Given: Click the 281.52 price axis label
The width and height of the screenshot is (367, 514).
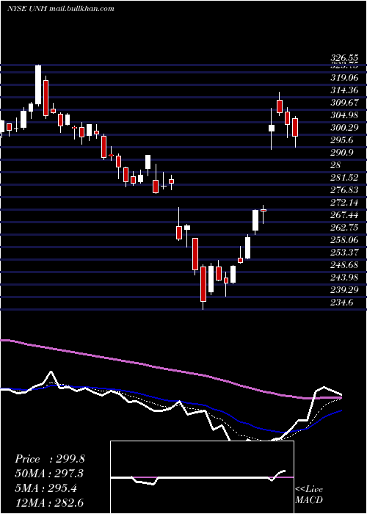Looking at the screenshot, I should coord(344,178).
